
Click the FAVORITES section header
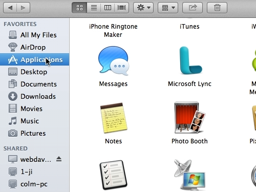20,24
